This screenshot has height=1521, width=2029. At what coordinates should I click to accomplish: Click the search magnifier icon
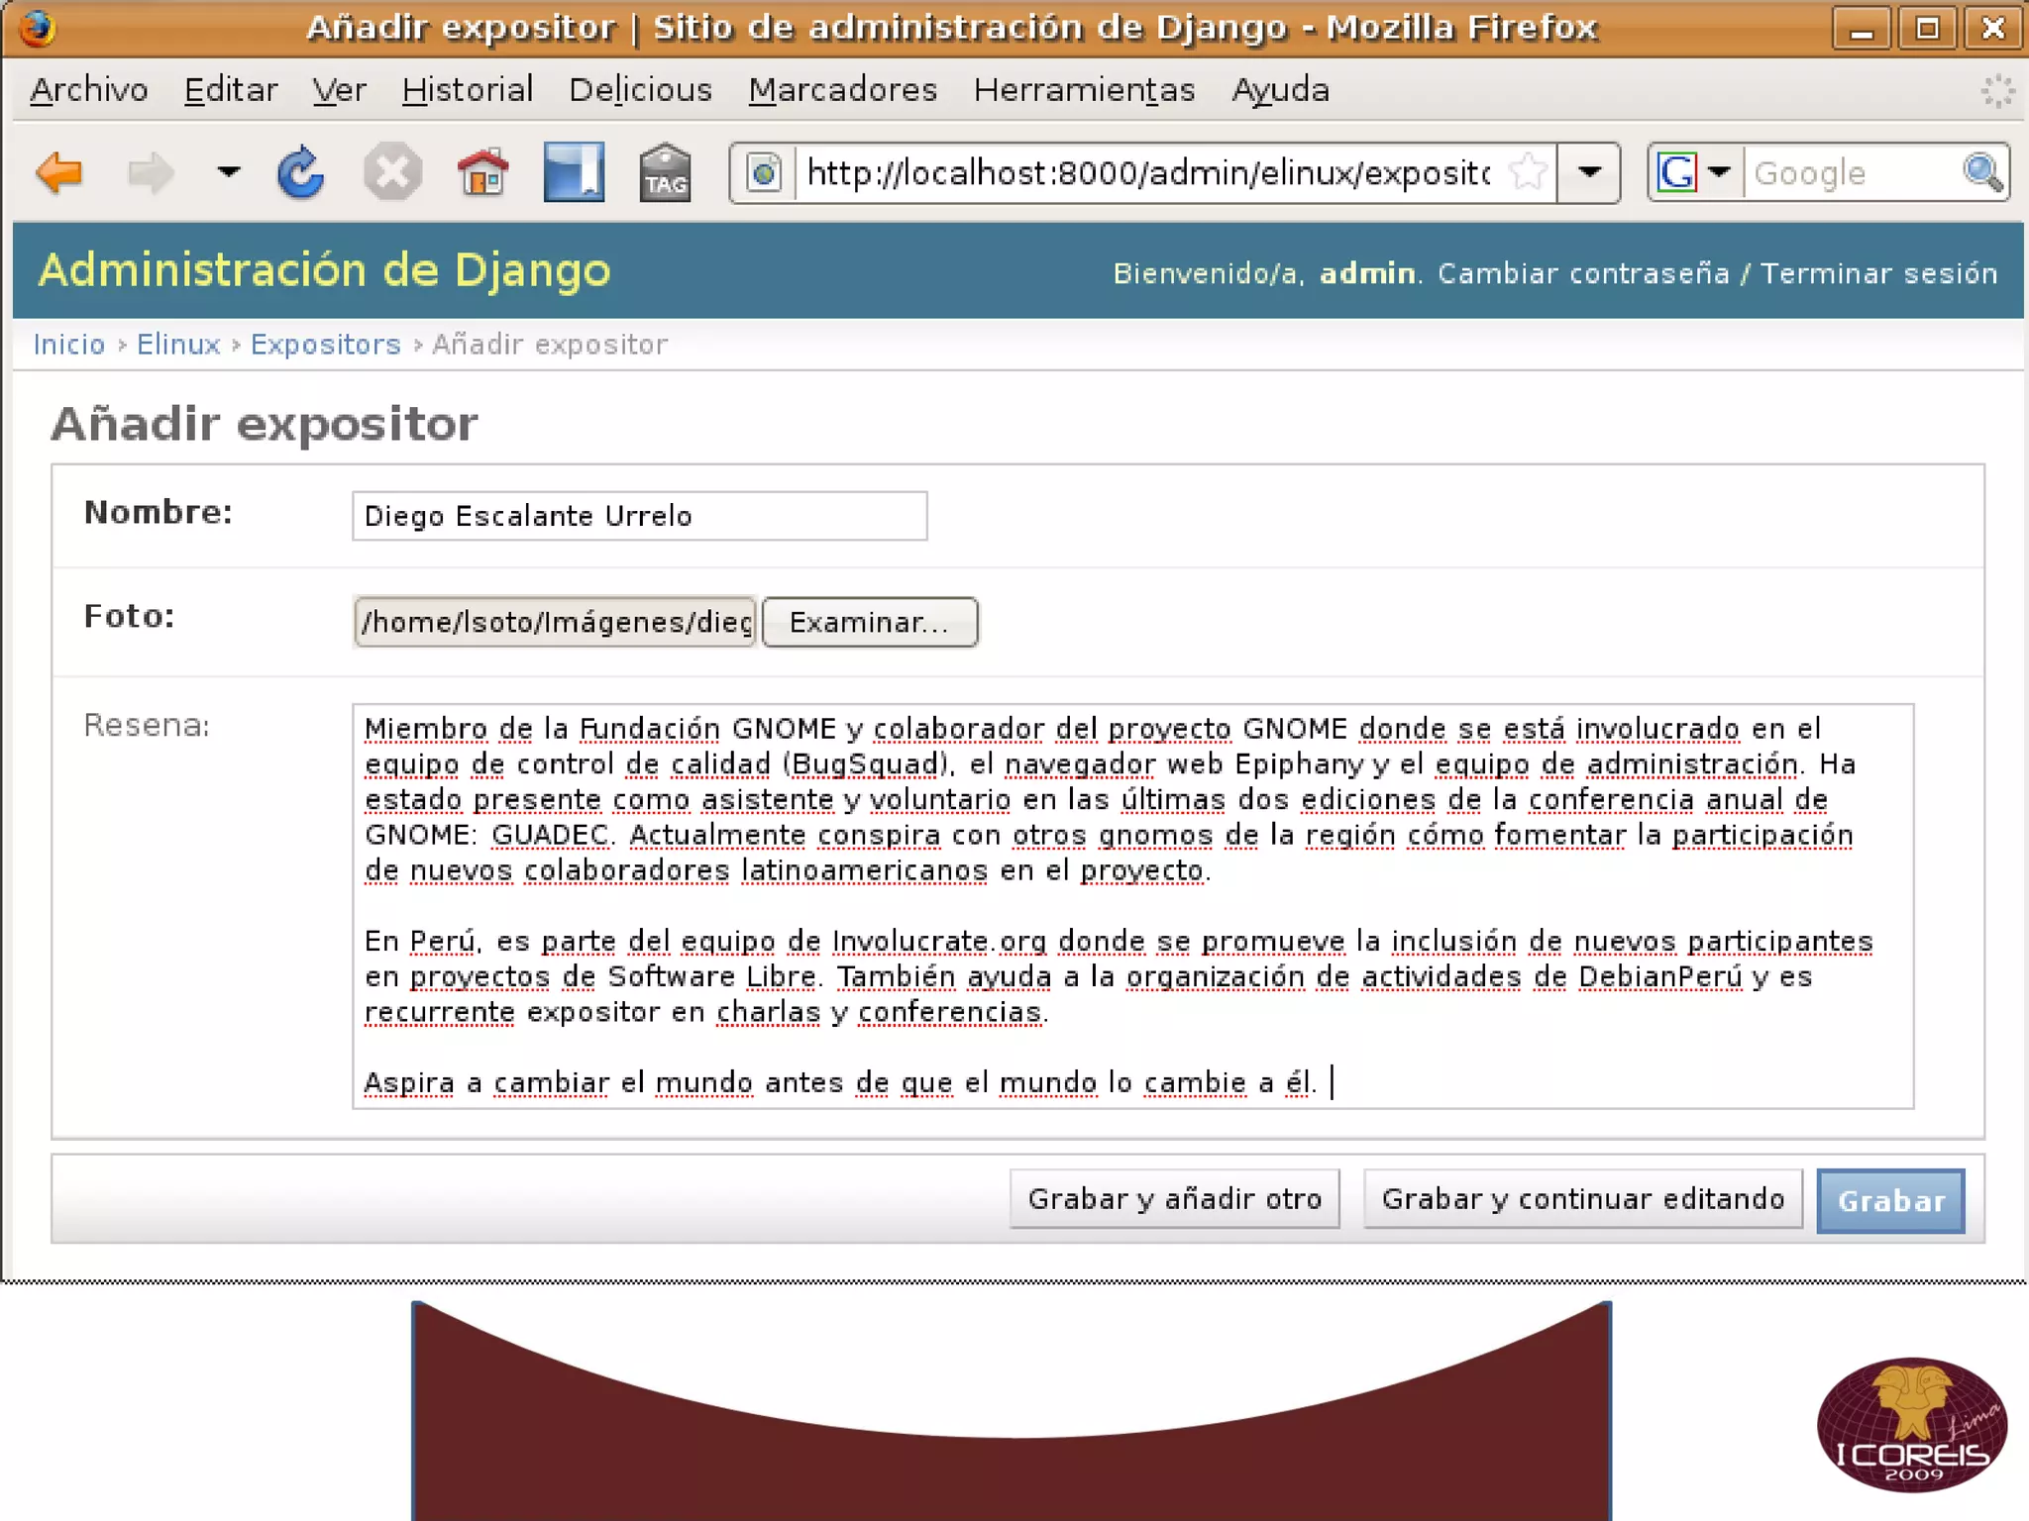click(x=1982, y=173)
